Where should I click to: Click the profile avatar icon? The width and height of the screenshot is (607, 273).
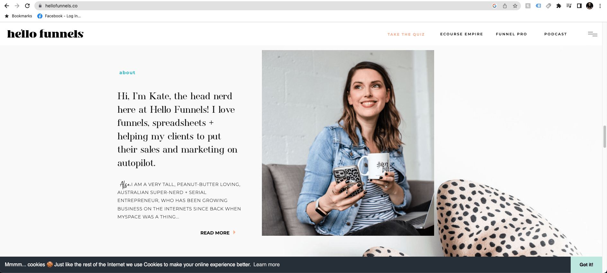[x=590, y=6]
